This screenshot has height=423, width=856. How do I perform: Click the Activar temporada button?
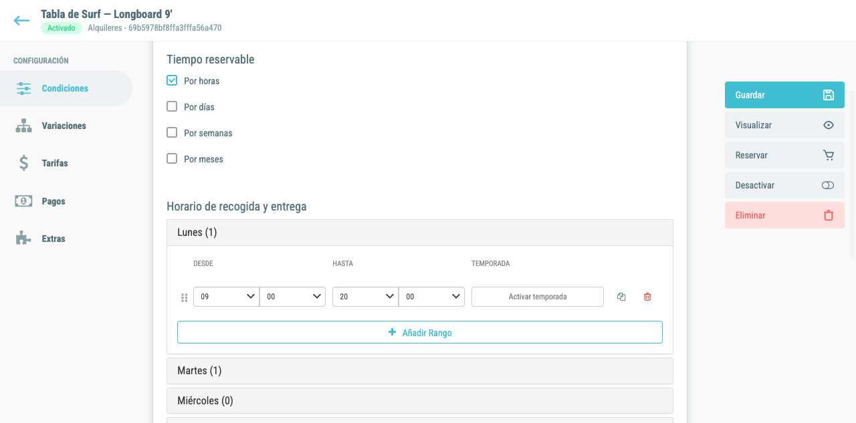(x=538, y=297)
